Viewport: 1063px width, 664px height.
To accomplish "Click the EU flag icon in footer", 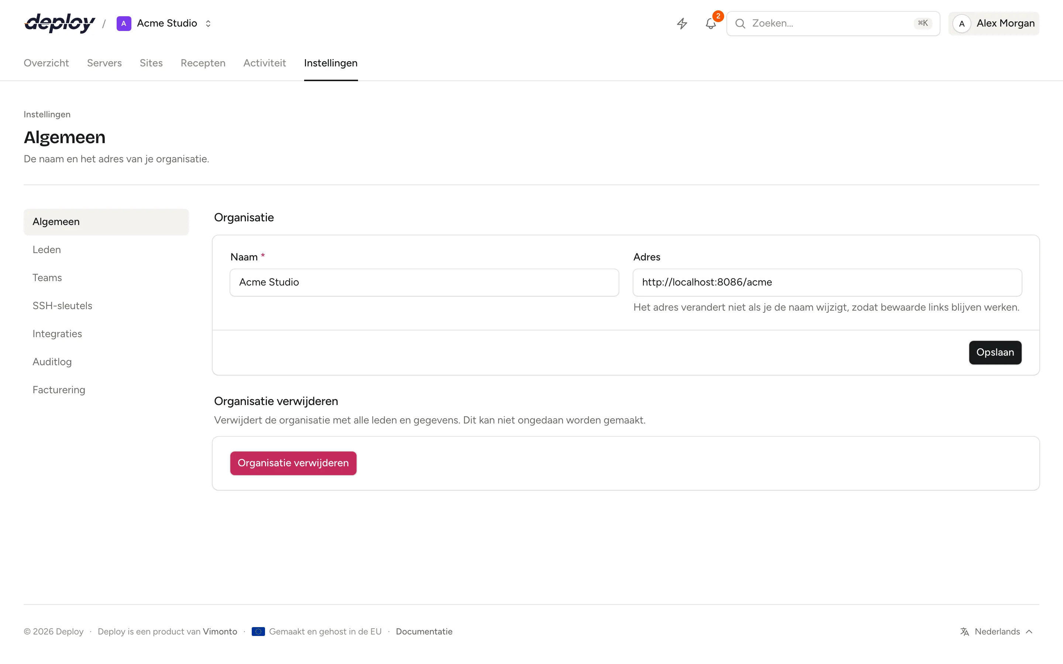I will click(x=258, y=632).
